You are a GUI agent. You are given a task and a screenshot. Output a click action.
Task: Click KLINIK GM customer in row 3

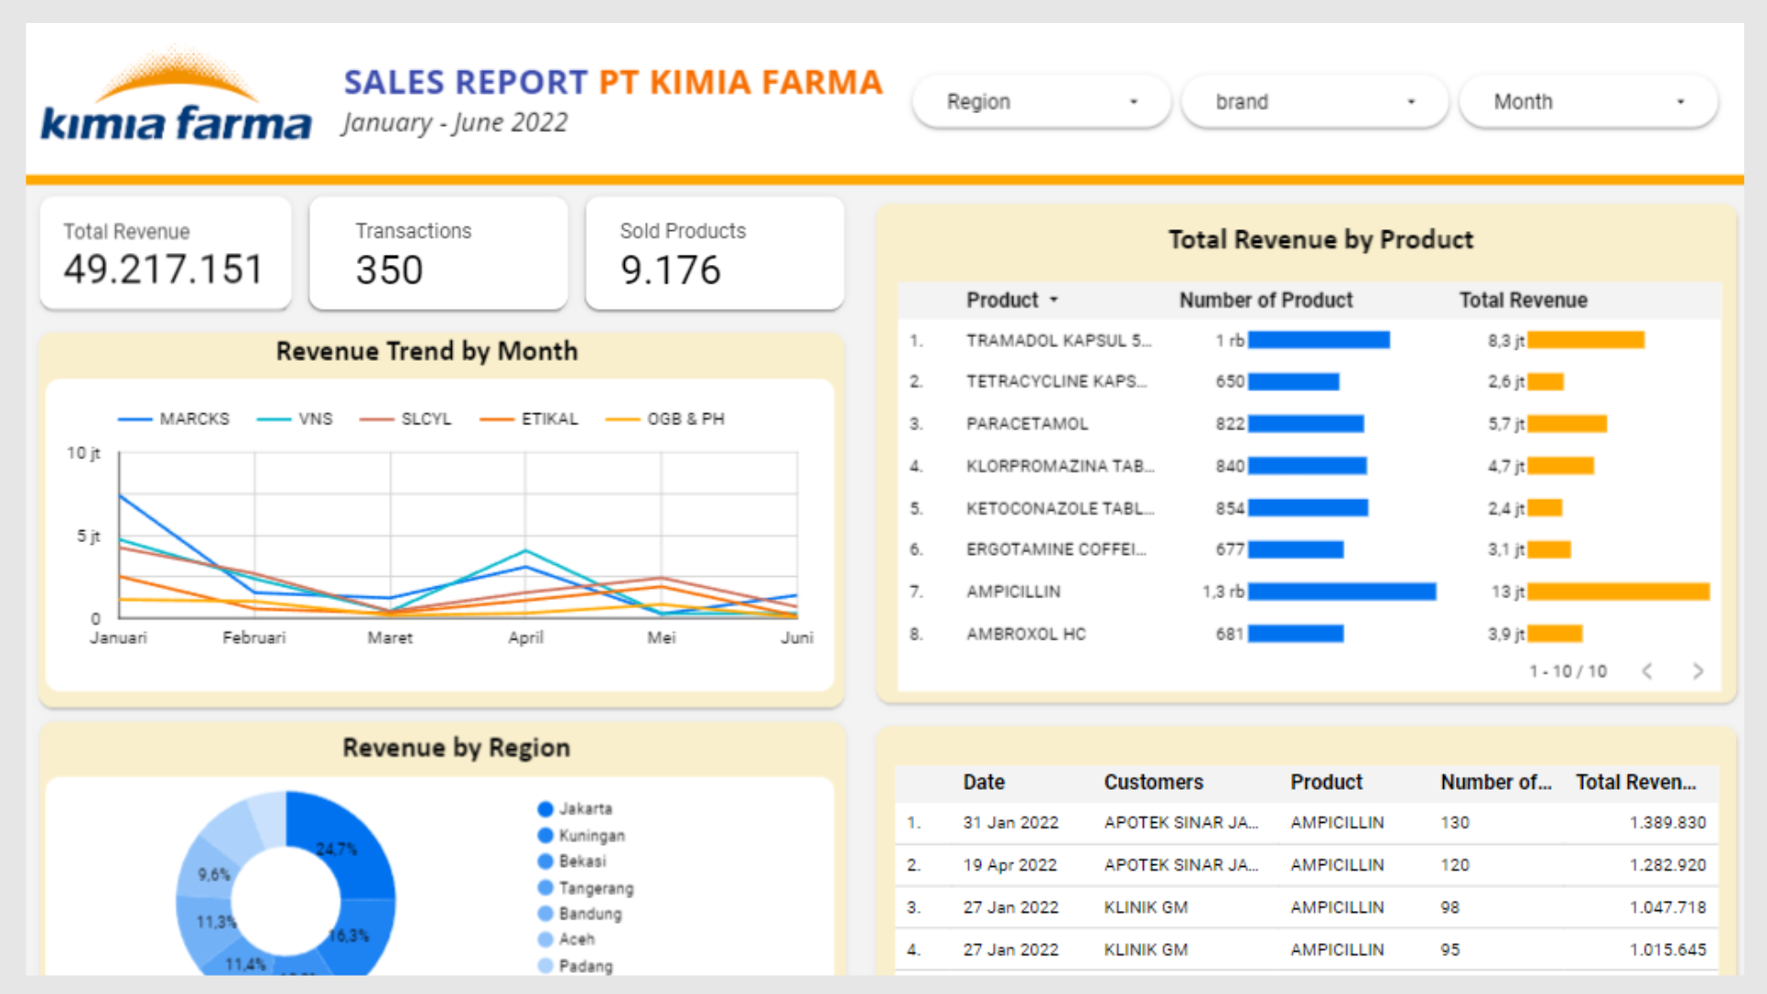pyautogui.click(x=1146, y=907)
